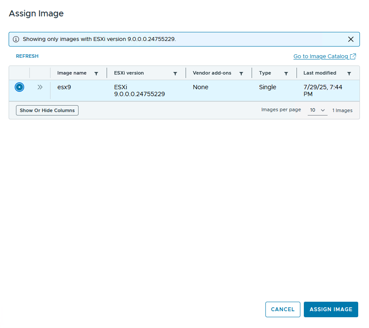Viewport: 369px width, 328px height.
Task: Refresh the image list
Action: (27, 56)
